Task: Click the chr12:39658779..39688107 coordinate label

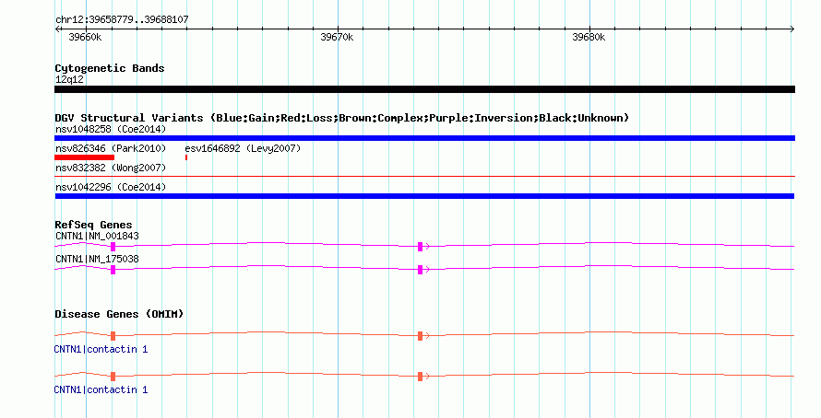Action: point(122,20)
